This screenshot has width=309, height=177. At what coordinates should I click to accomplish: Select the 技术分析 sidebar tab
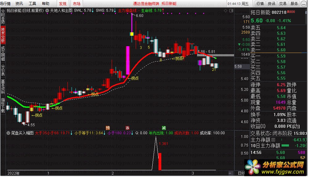(x=3, y=35)
